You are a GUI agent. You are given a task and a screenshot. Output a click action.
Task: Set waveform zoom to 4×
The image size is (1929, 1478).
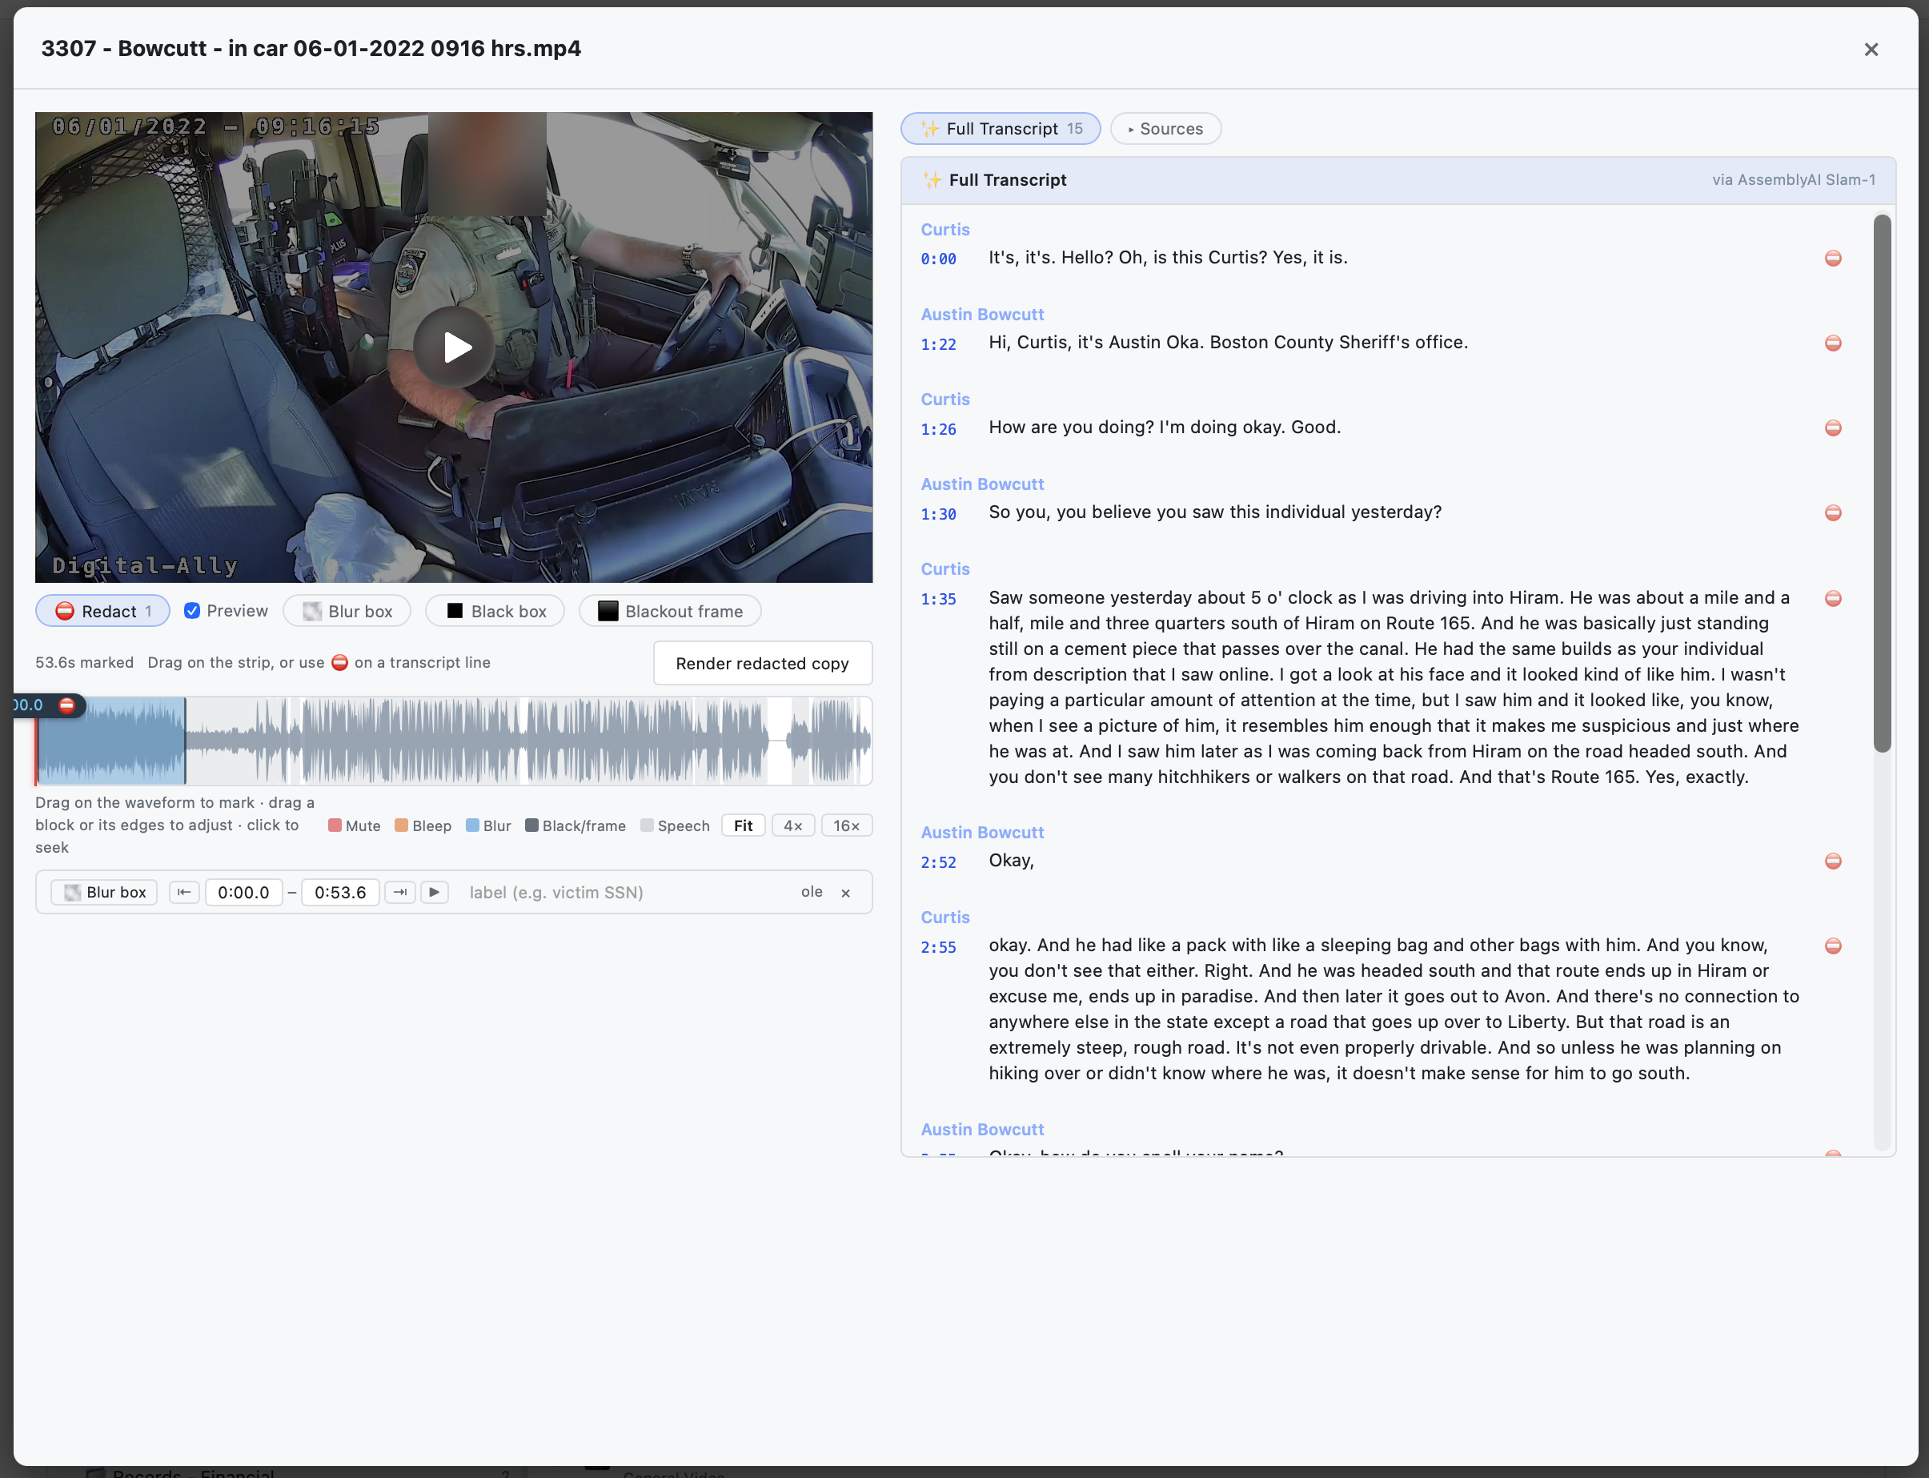tap(793, 825)
